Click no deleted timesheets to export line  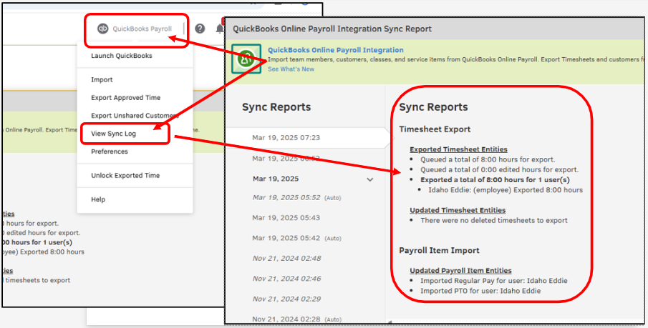coord(494,221)
